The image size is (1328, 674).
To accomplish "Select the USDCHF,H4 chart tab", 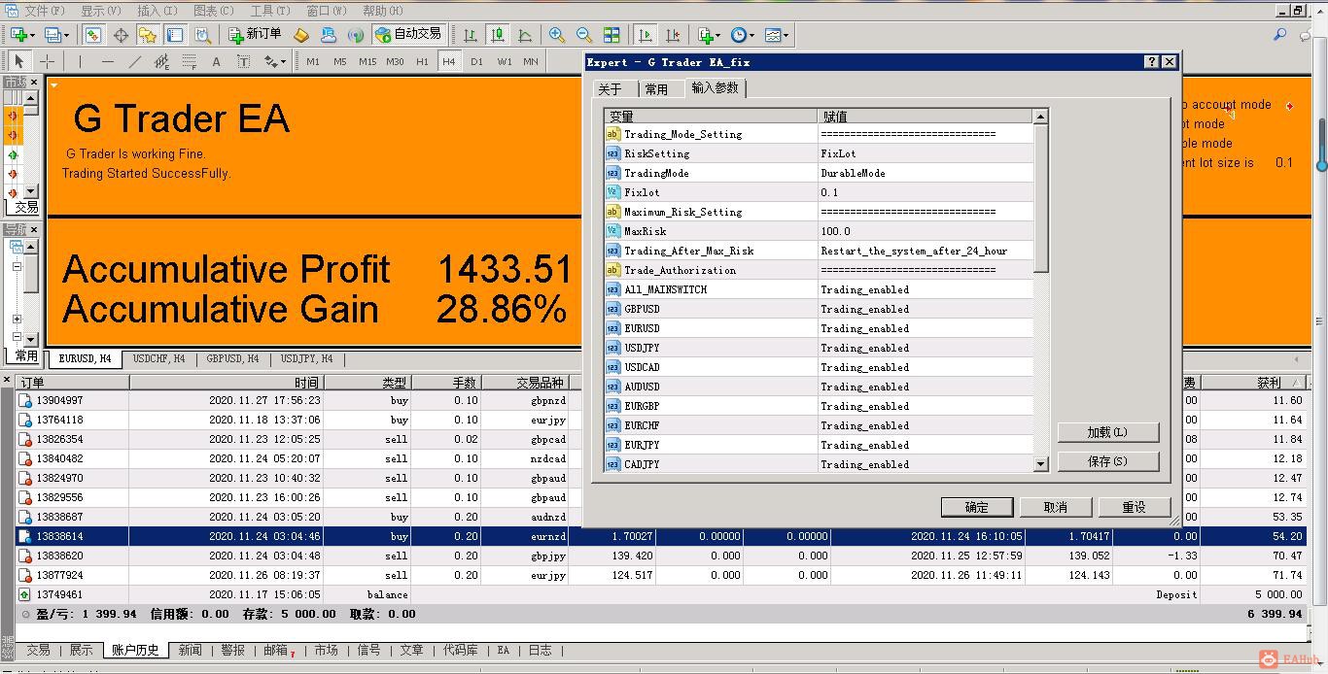I will tap(158, 358).
